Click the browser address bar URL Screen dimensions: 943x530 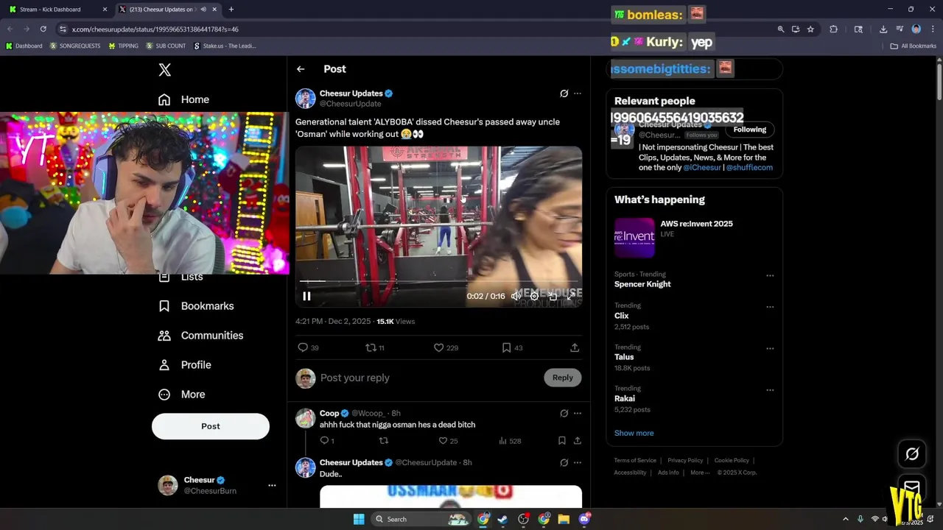[155, 29]
